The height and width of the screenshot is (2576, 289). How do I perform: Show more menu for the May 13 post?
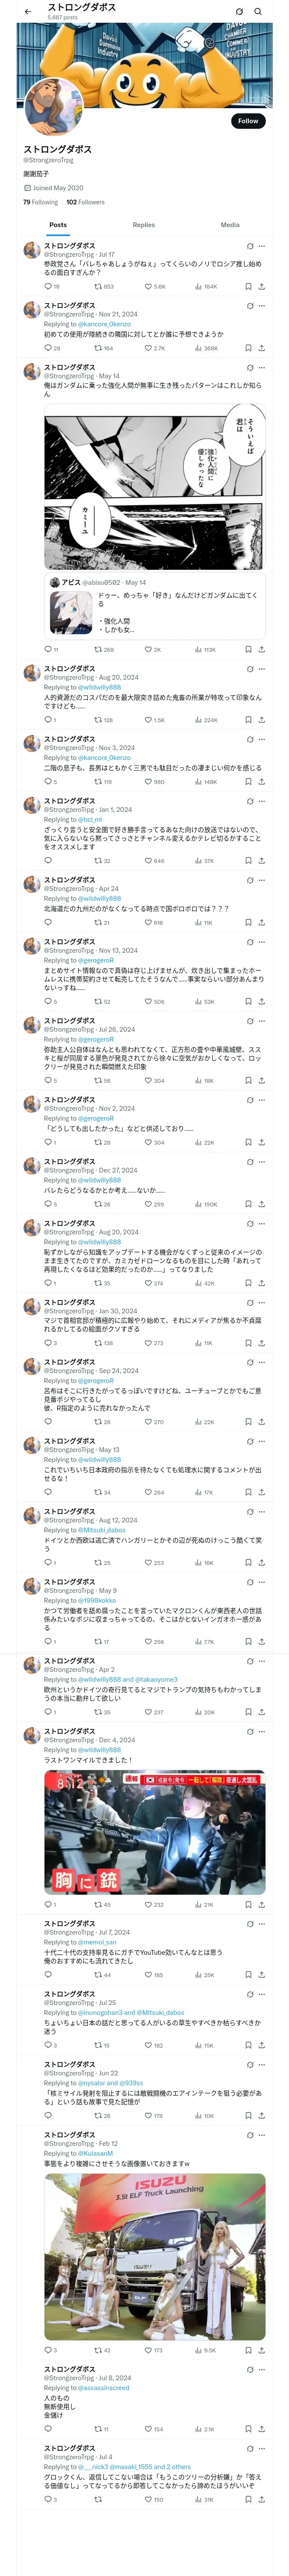(262, 1441)
